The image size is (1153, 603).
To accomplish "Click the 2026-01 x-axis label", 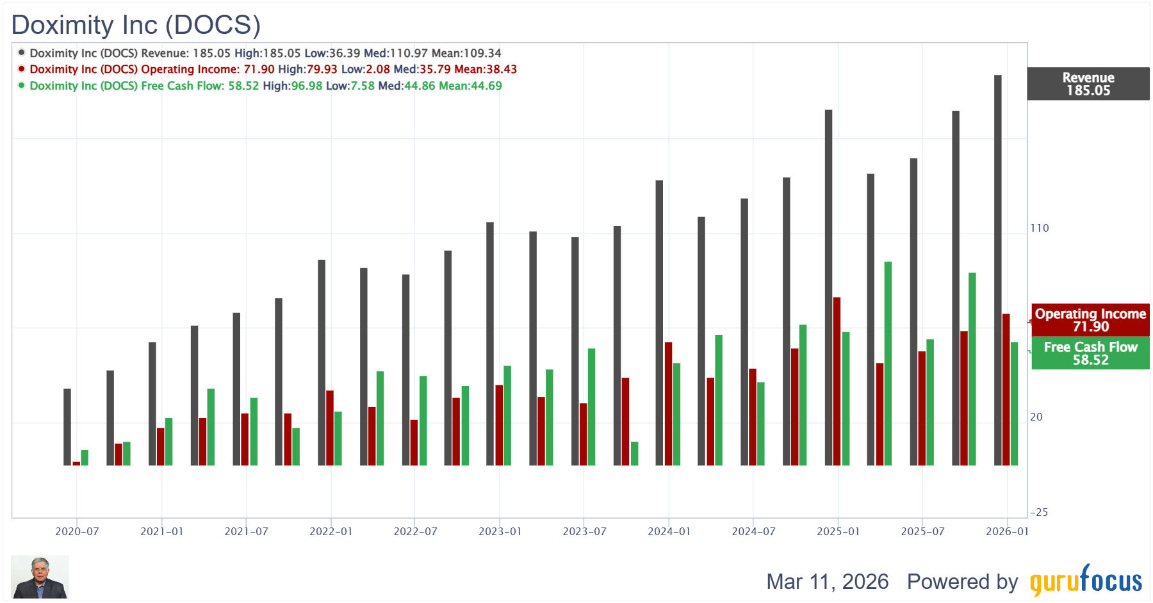I will click(x=1008, y=531).
